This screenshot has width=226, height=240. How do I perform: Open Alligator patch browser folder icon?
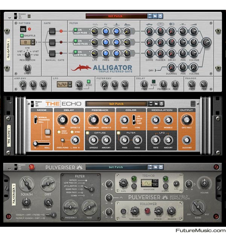point(155,16)
